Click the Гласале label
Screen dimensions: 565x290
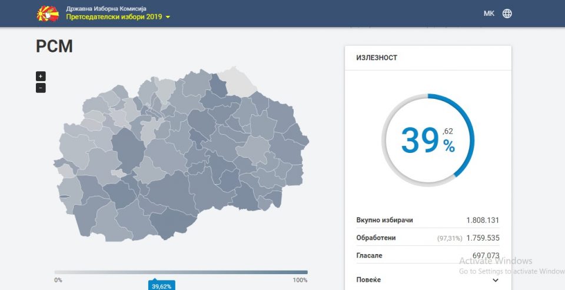tap(370, 256)
